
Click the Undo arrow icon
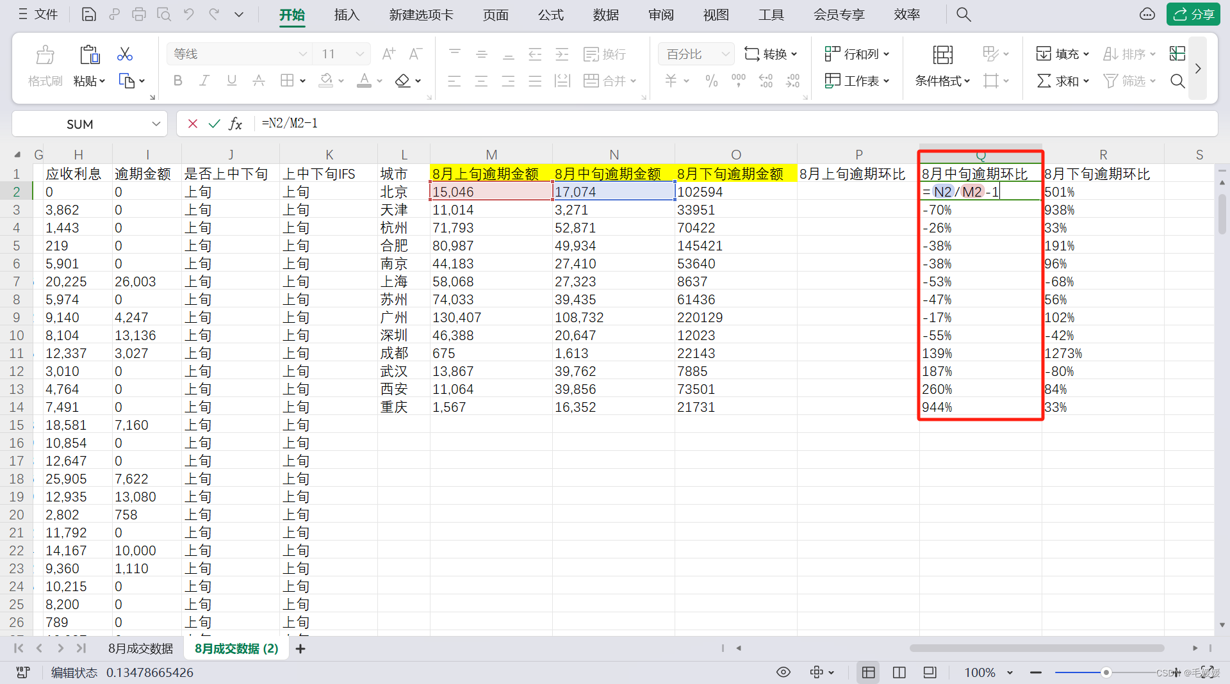click(189, 14)
